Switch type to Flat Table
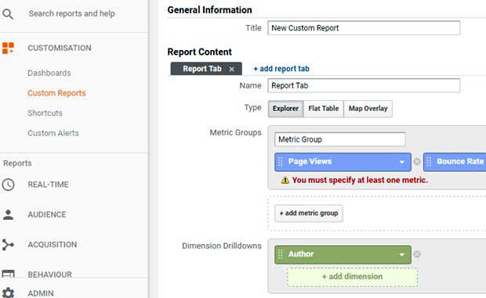The height and width of the screenshot is (298, 486). [x=324, y=109]
